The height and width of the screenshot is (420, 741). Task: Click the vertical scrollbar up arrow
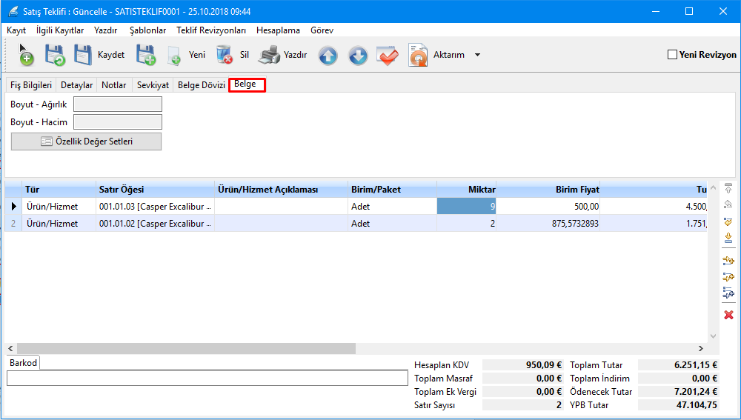[x=713, y=188]
